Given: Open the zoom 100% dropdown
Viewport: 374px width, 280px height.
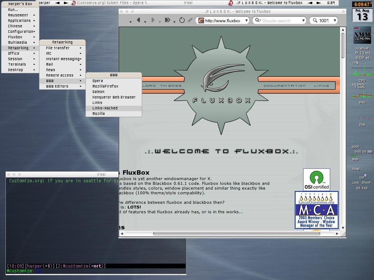Looking at the screenshot, I should [x=335, y=20].
